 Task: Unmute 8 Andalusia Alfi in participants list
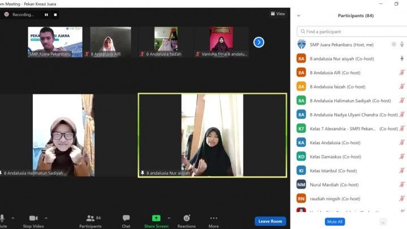402,72
